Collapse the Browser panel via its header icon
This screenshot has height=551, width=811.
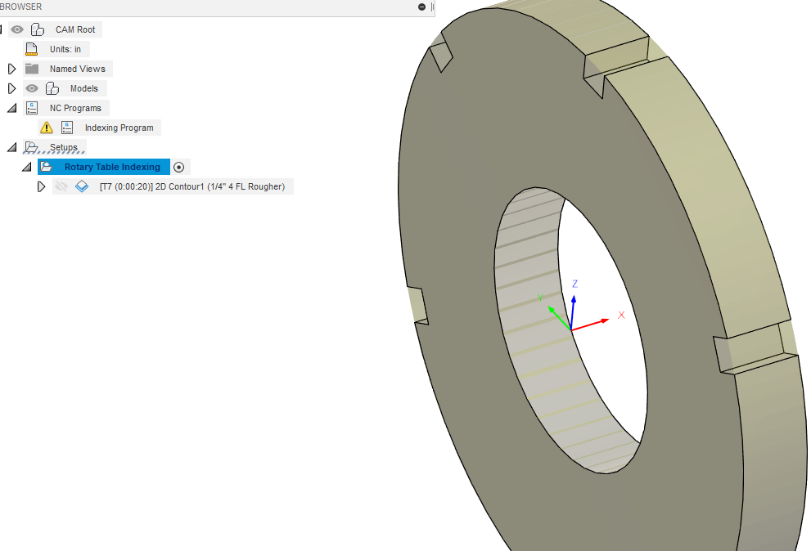[x=421, y=7]
